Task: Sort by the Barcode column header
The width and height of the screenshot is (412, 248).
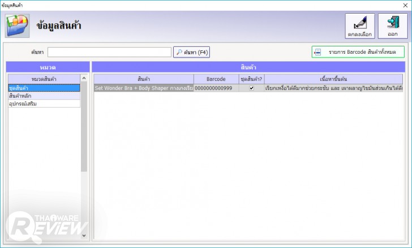Action: coord(216,79)
